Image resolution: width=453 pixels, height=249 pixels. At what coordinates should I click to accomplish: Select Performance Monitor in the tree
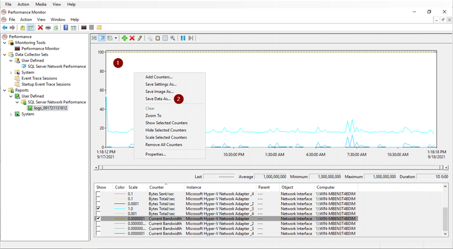(40, 49)
